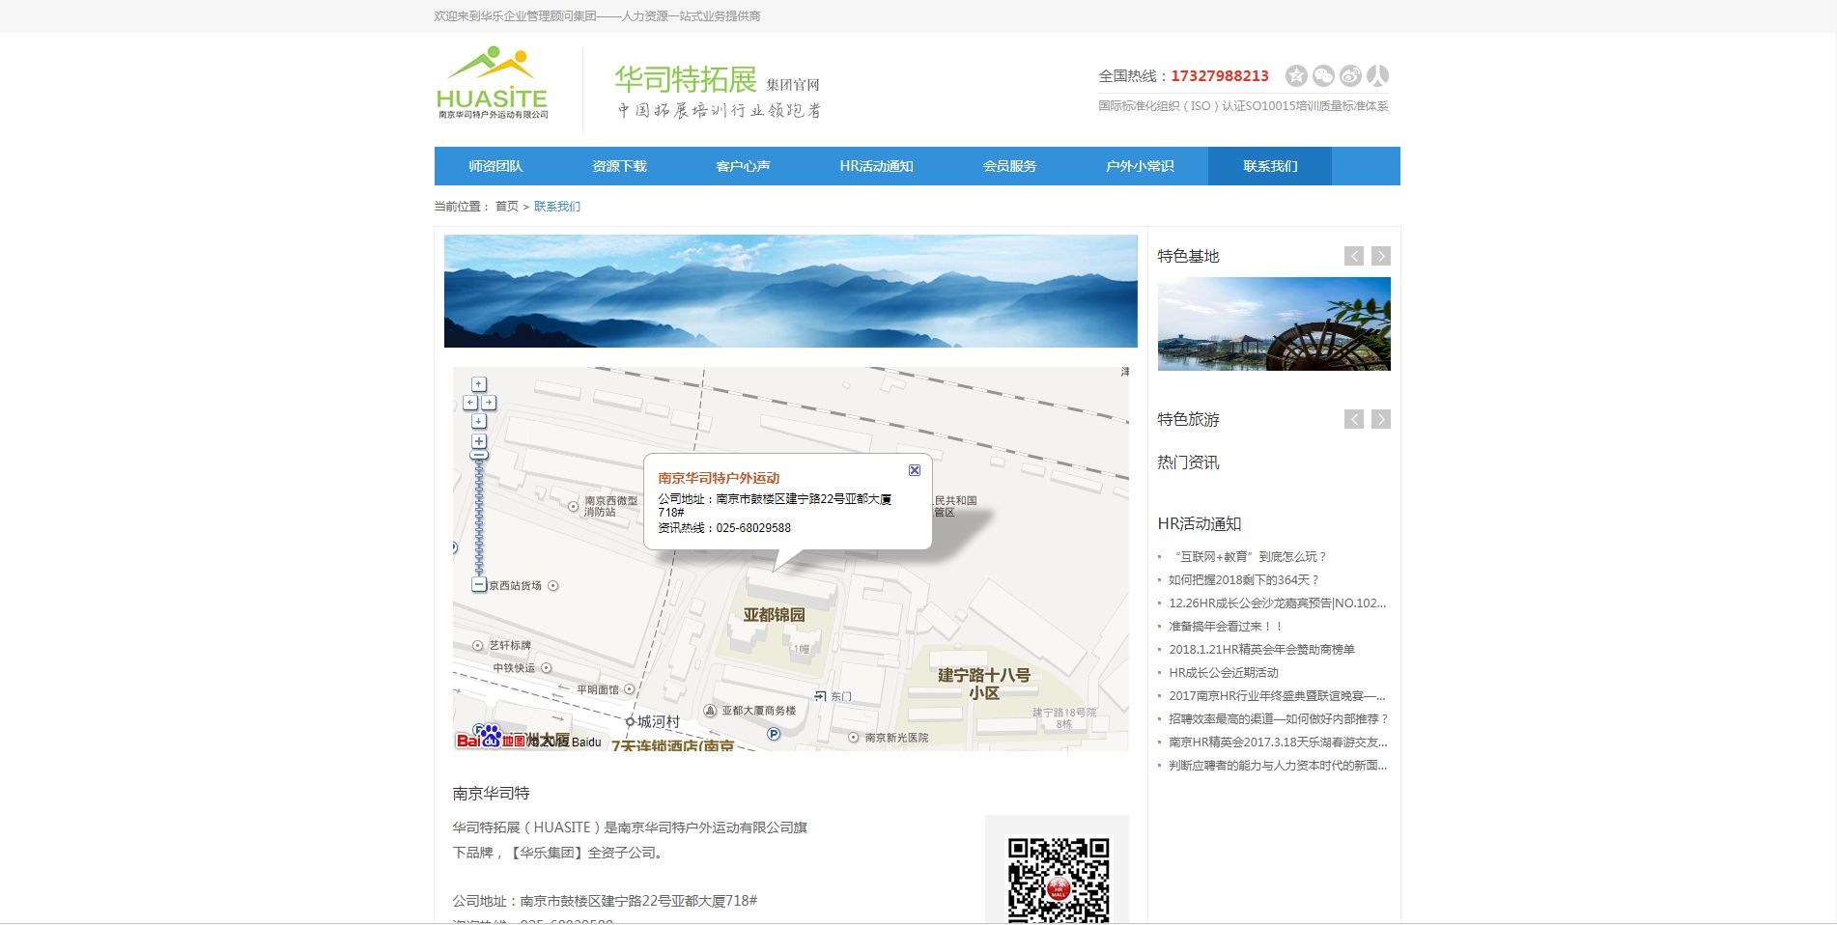The width and height of the screenshot is (1837, 925).
Task: Open article 12.26HR成长公会沙龙嘉宾预告
Action: (x=1278, y=603)
